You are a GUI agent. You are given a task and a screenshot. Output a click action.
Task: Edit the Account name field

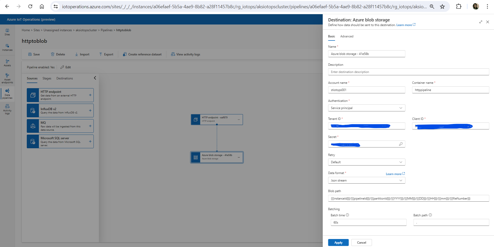coord(367,90)
